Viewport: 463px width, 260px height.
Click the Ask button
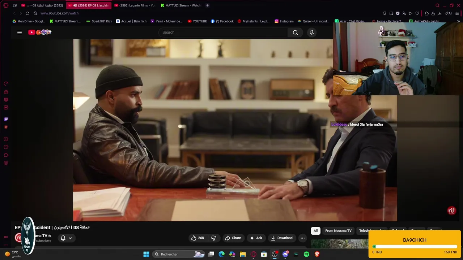click(x=256, y=238)
